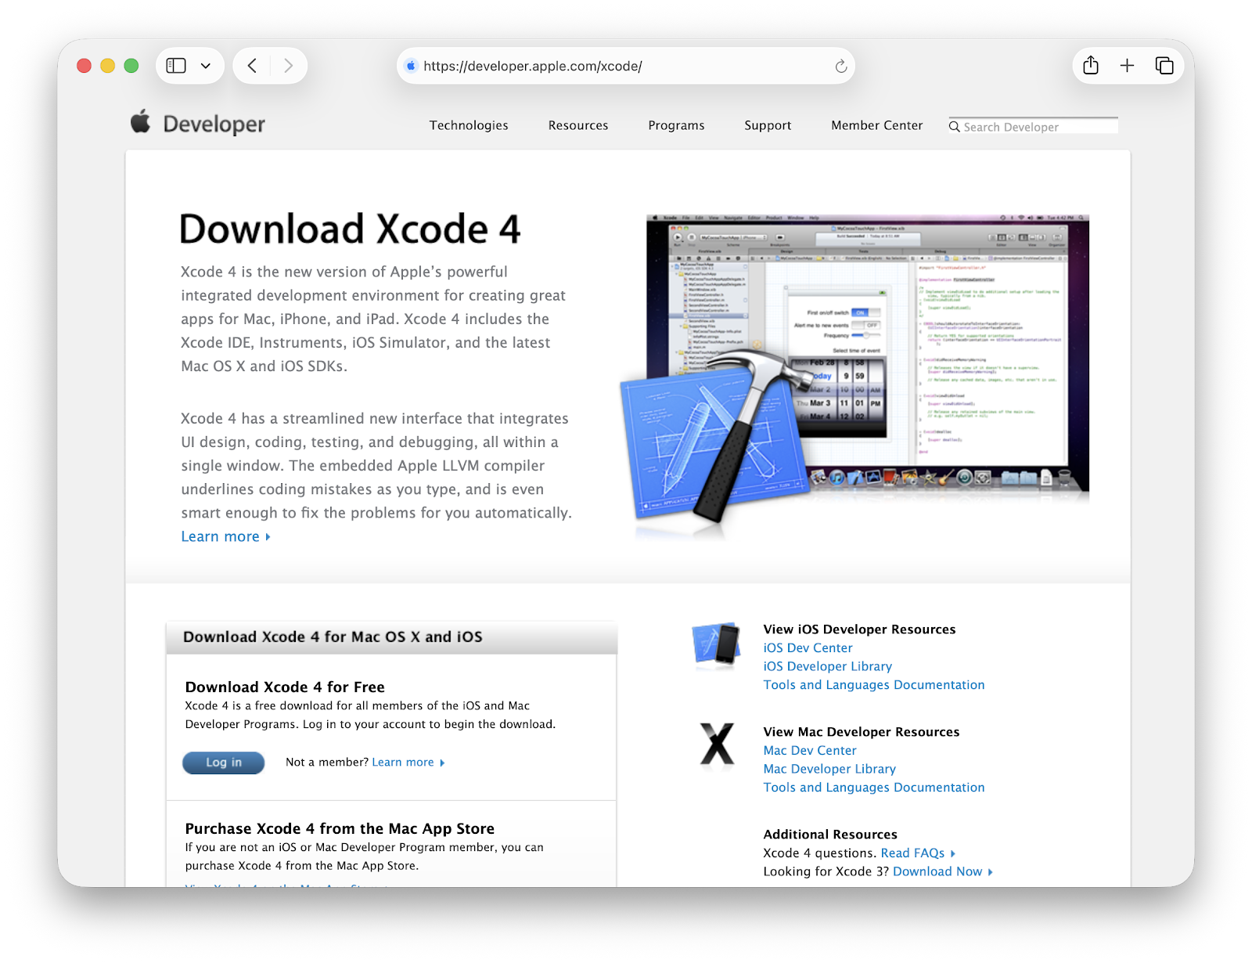
Task: Click the Developer header title
Action: (214, 124)
